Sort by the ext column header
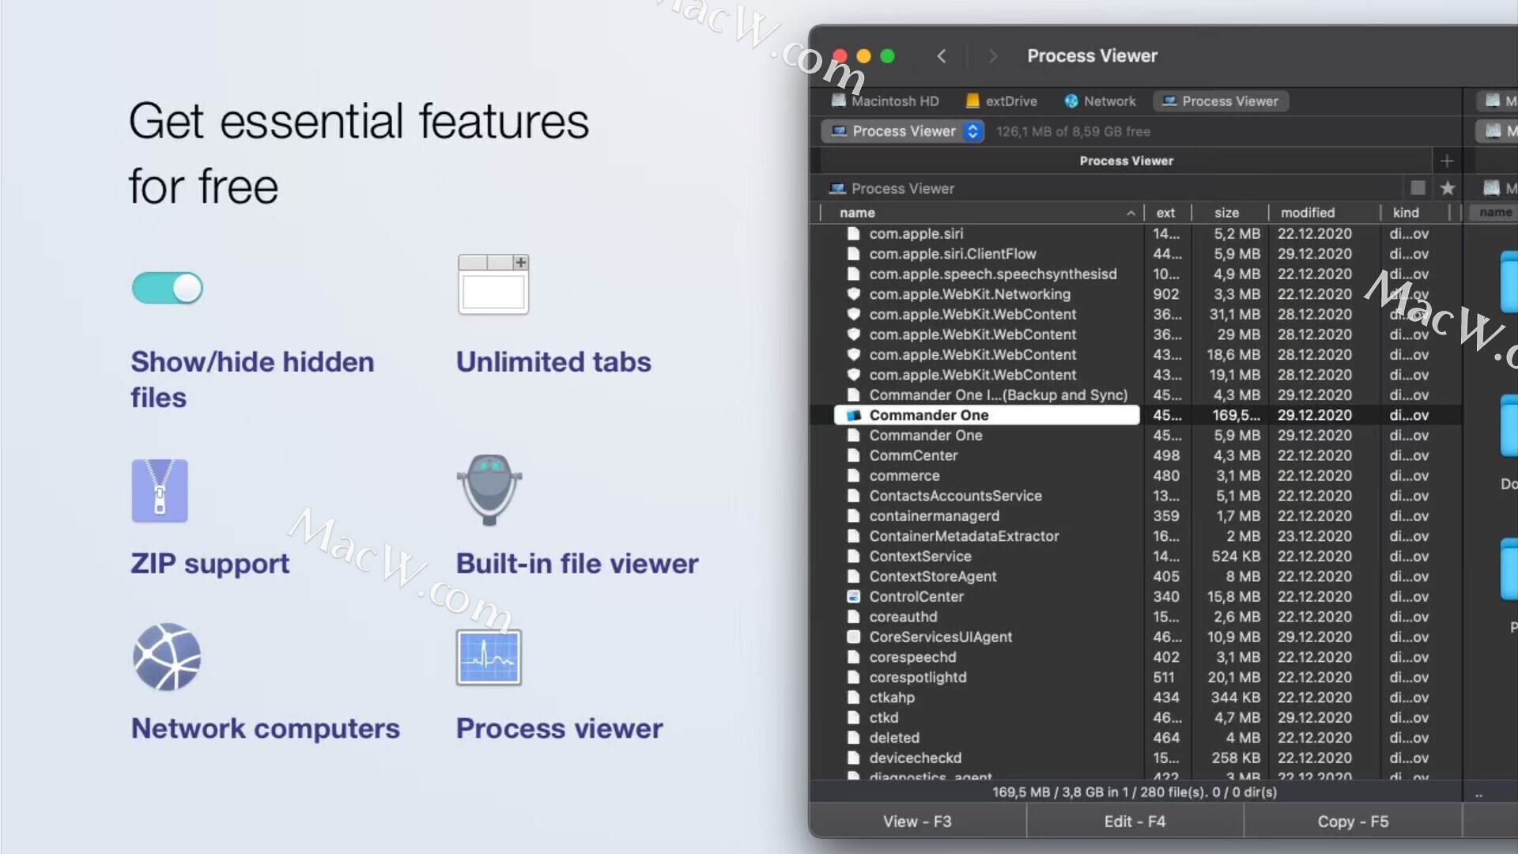Image resolution: width=1518 pixels, height=854 pixels. pos(1165,213)
